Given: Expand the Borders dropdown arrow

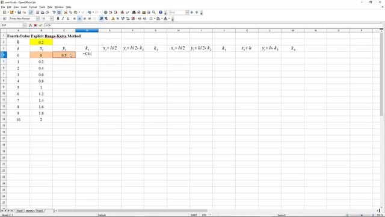Looking at the screenshot, I should click(x=155, y=19).
